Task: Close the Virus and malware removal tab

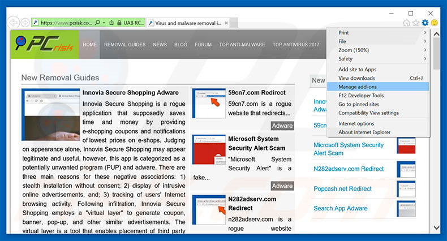Action: (x=226, y=23)
